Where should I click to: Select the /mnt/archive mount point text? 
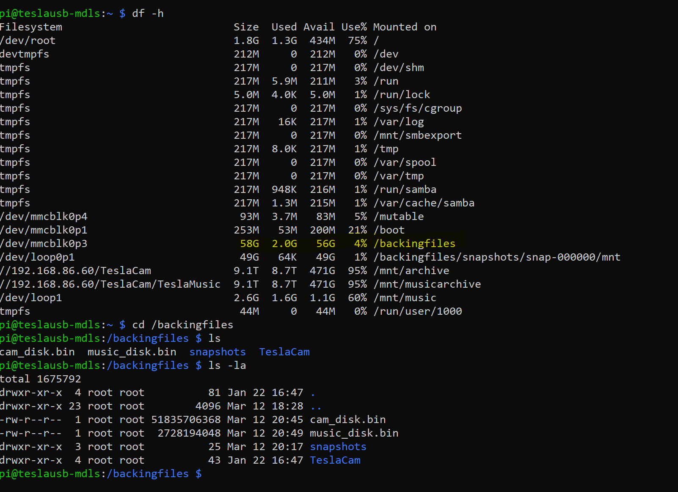(411, 270)
